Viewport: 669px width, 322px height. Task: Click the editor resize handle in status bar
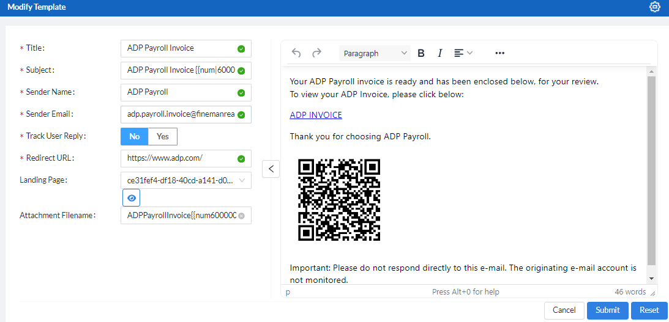click(652, 293)
